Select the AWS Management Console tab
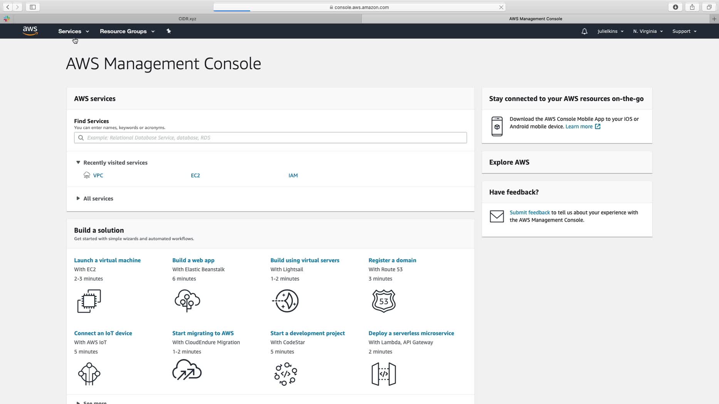This screenshot has height=404, width=719. pos(536,18)
